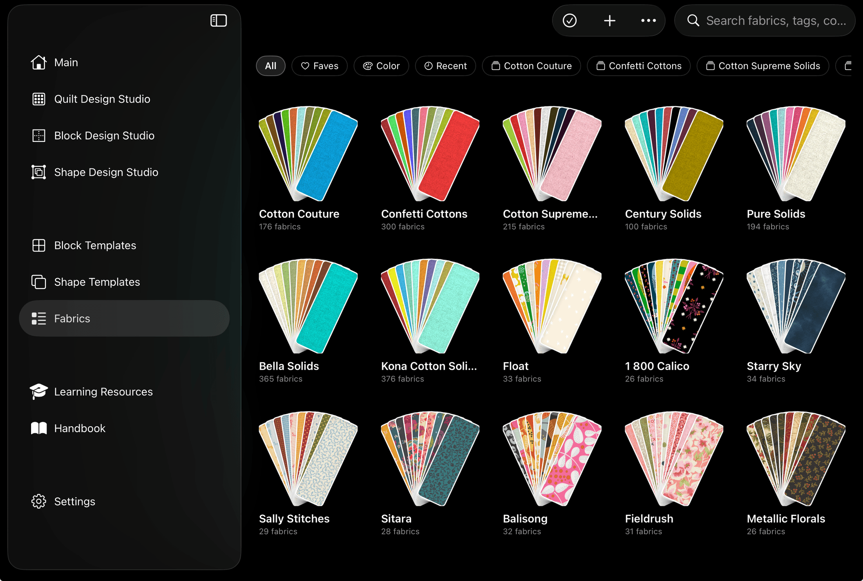Click the '215 fabrics' count text
The image size is (863, 581).
coord(524,227)
